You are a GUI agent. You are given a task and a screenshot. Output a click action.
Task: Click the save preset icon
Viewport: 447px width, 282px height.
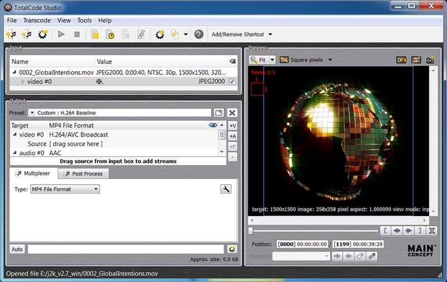[x=219, y=112]
